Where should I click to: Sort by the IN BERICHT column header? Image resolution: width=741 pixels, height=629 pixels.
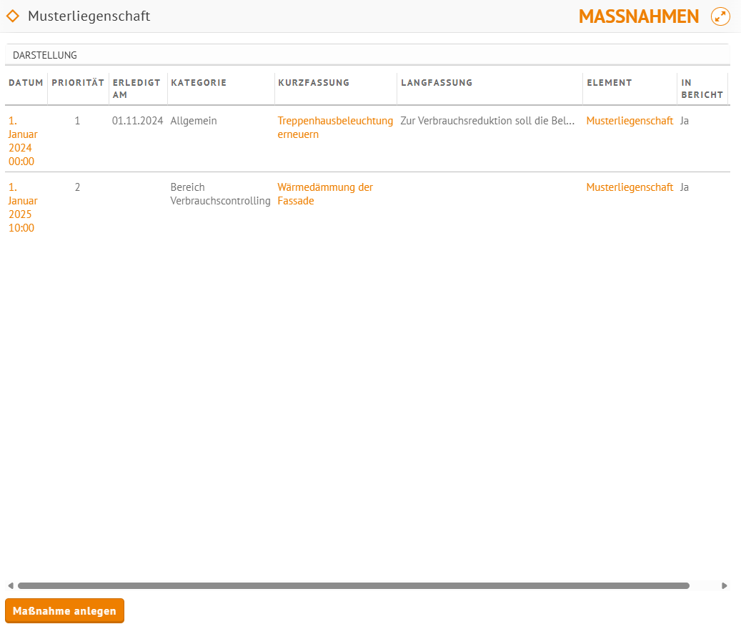[702, 89]
